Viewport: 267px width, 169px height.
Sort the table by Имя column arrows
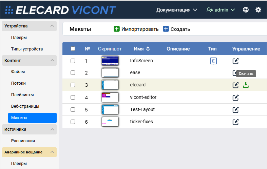(x=148, y=49)
